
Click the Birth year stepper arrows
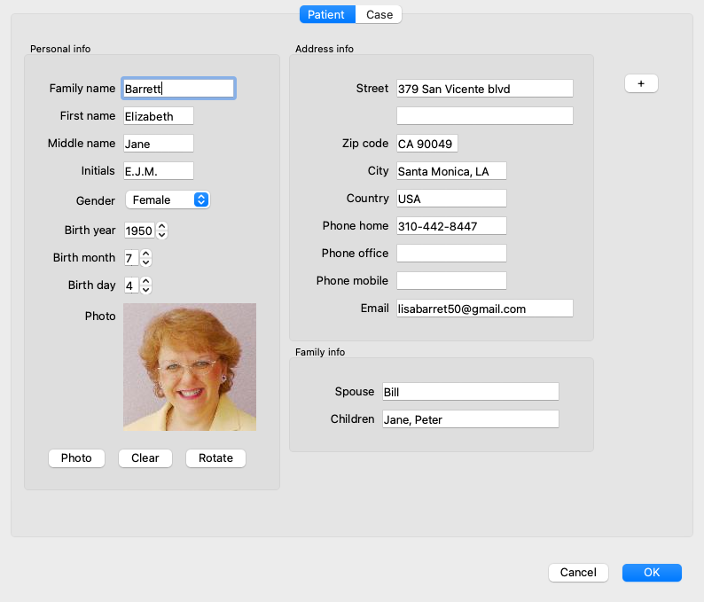(x=161, y=231)
